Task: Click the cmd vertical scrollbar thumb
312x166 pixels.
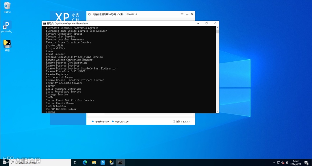Action: [x=217, y=32]
